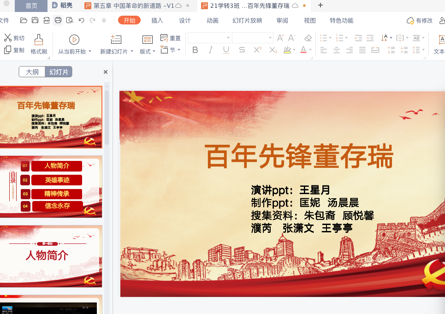Viewport: 445px width, 314px height.
Task: Click the New Slide (新建幻灯片) icon
Action: pos(116,40)
